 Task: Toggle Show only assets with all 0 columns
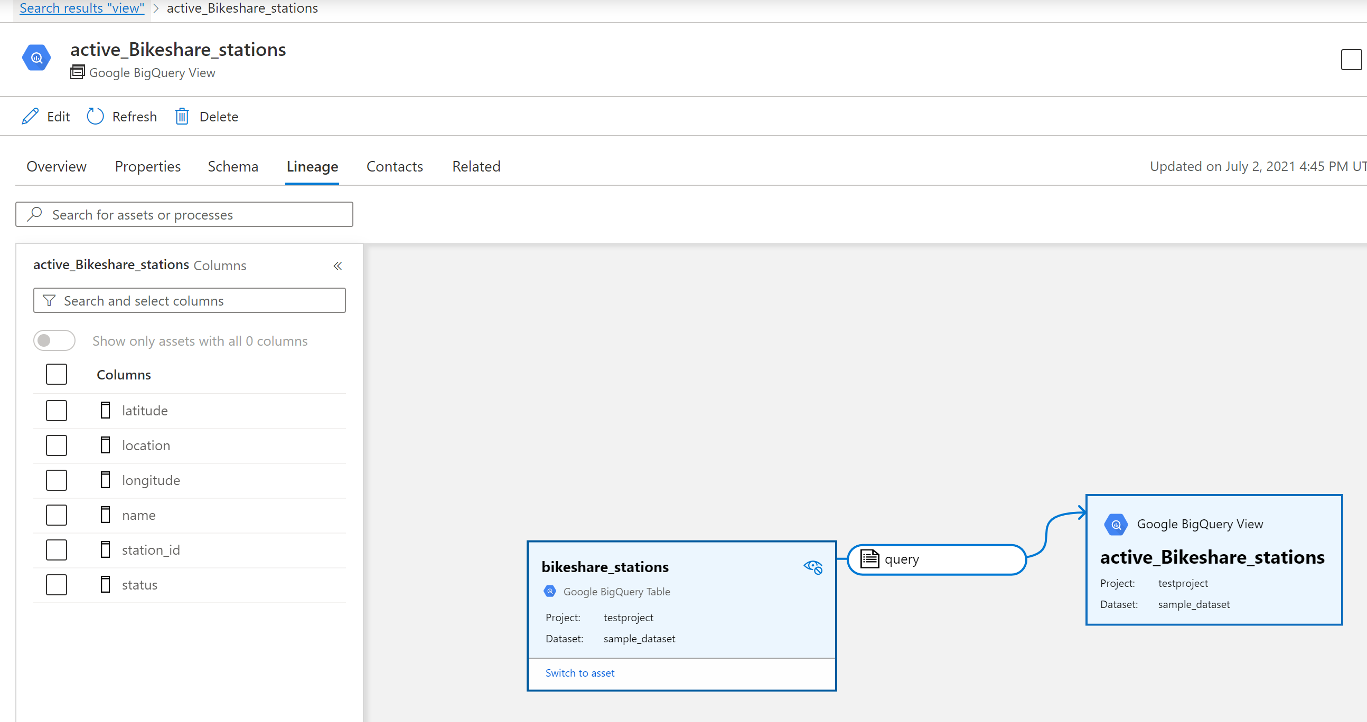click(x=52, y=340)
